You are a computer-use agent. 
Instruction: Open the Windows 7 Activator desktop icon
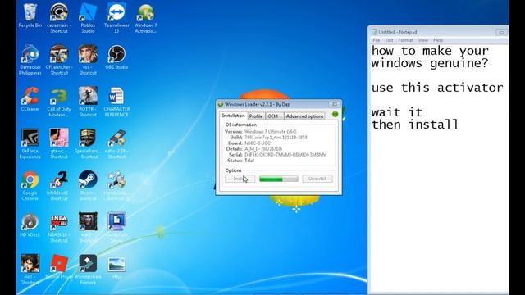[x=146, y=13]
